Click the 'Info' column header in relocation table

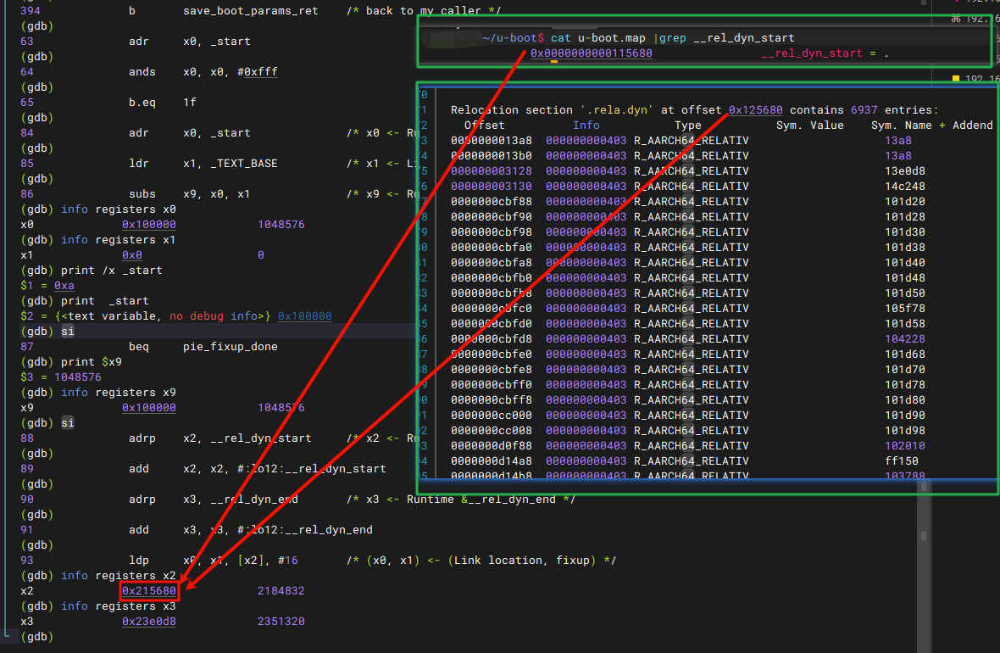pyautogui.click(x=586, y=126)
